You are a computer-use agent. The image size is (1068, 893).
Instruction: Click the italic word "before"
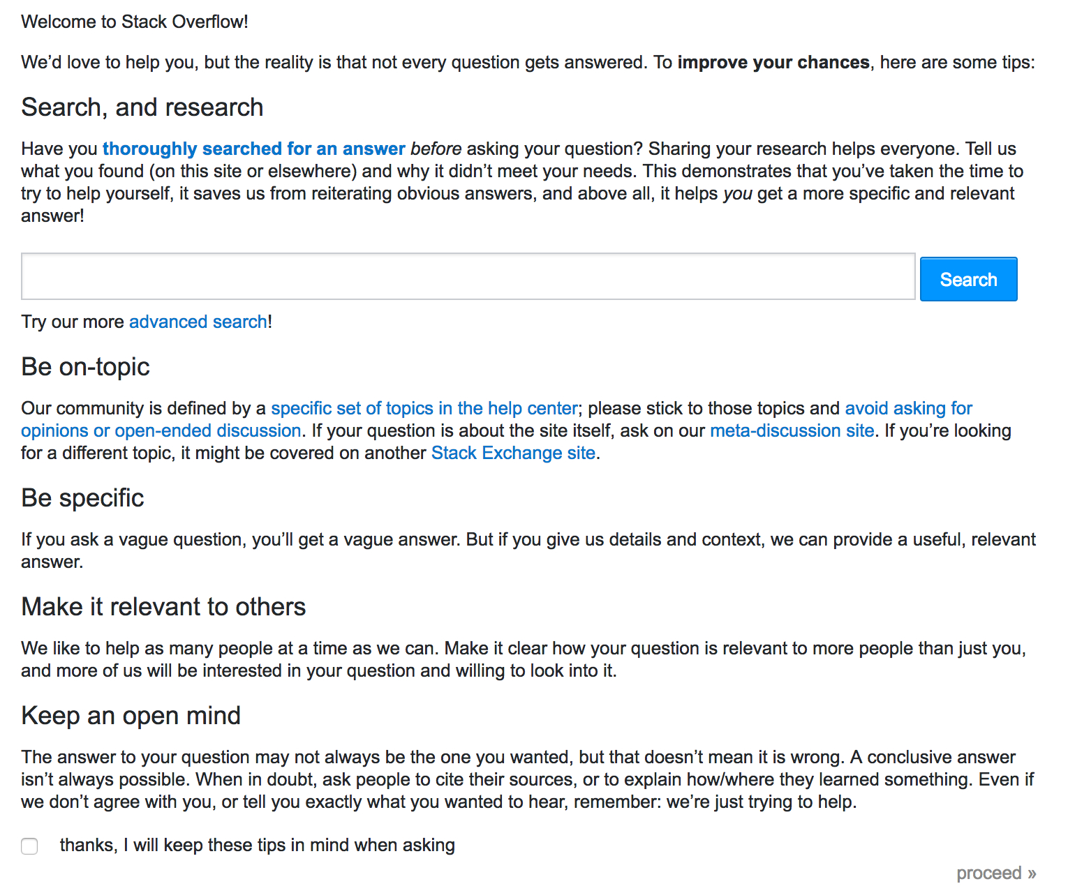(436, 149)
